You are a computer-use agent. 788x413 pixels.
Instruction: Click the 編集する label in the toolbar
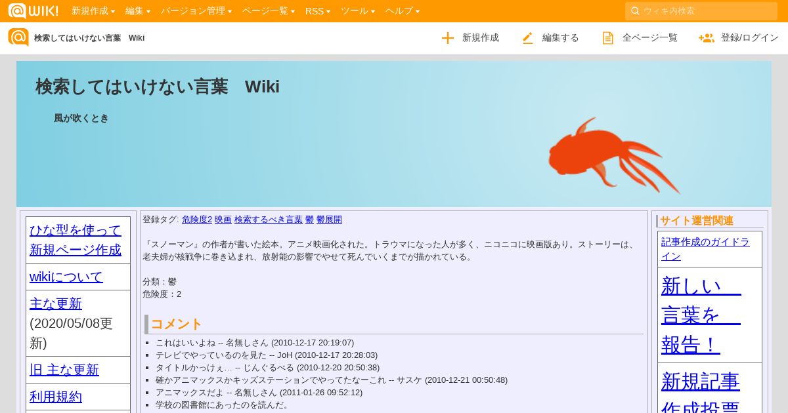point(561,38)
